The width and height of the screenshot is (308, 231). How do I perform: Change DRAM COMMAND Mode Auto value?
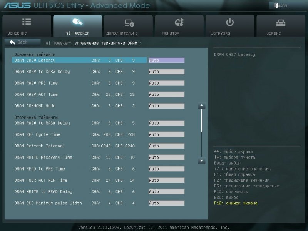[166, 106]
